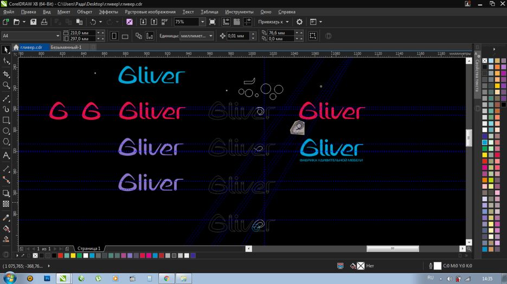Open the units dropdown showing millimeters
Viewport: 507px width, 284px height.
(210, 36)
